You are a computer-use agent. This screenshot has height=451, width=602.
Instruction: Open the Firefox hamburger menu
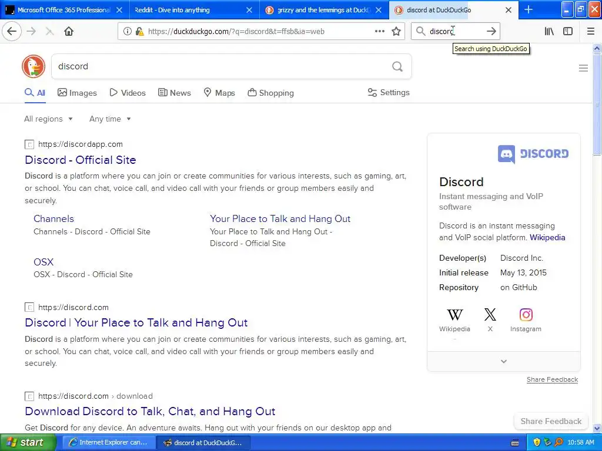click(x=591, y=32)
